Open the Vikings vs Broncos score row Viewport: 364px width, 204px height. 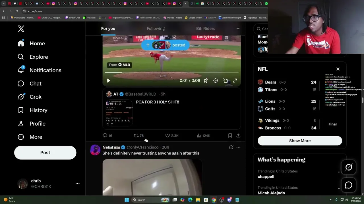(x=300, y=124)
